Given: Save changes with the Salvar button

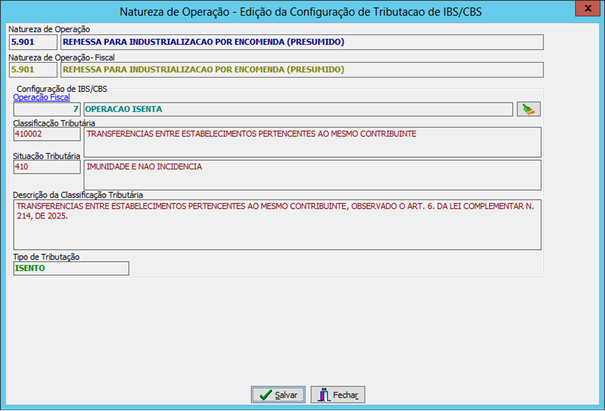Looking at the screenshot, I should pyautogui.click(x=278, y=395).
